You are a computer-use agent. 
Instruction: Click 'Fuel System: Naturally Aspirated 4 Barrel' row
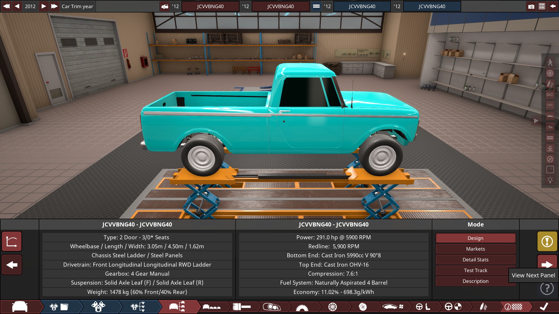[x=334, y=283]
